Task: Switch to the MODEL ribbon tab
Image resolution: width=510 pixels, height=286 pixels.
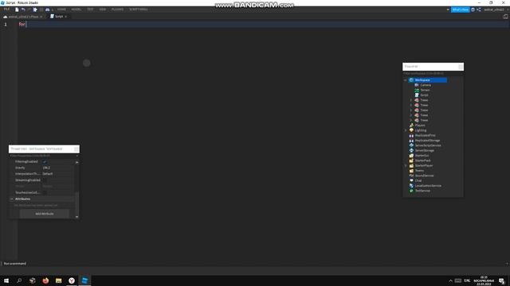Action: 76,10
